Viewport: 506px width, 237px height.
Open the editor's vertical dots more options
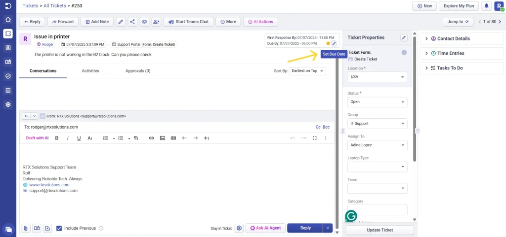[x=326, y=138]
